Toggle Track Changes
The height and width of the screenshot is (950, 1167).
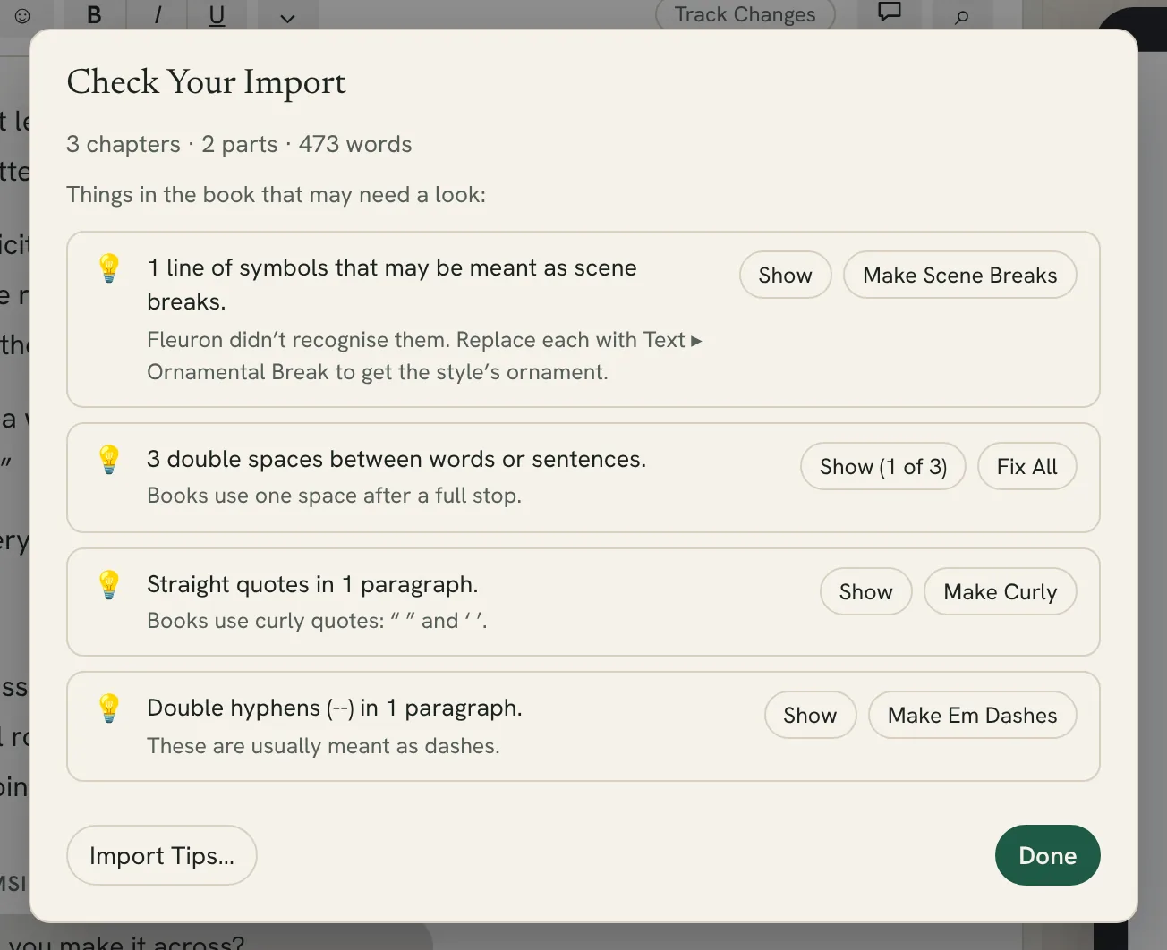coord(745,14)
